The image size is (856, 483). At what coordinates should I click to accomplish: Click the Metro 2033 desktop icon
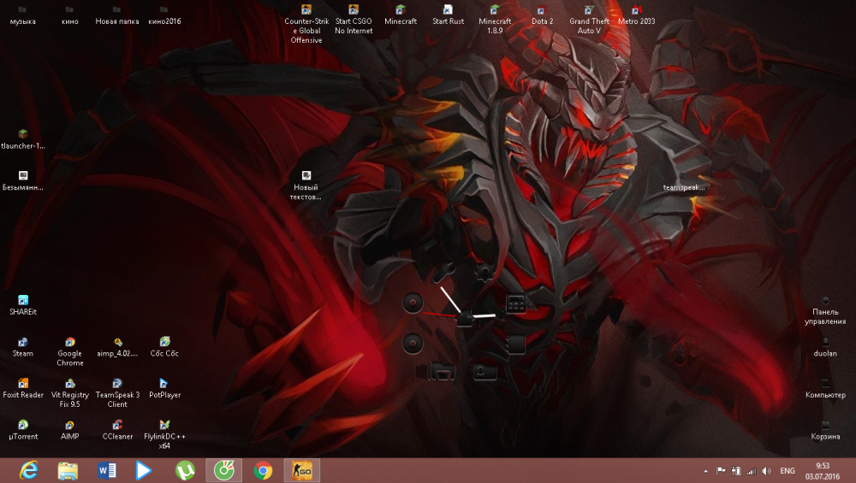tap(636, 10)
